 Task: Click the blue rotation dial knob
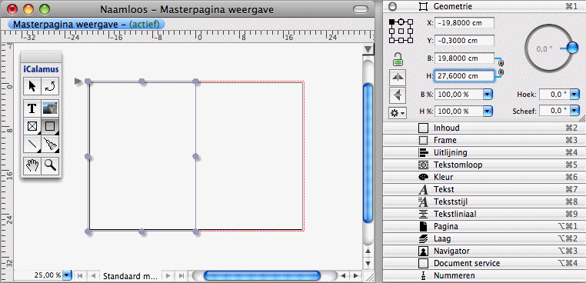pos(572,48)
